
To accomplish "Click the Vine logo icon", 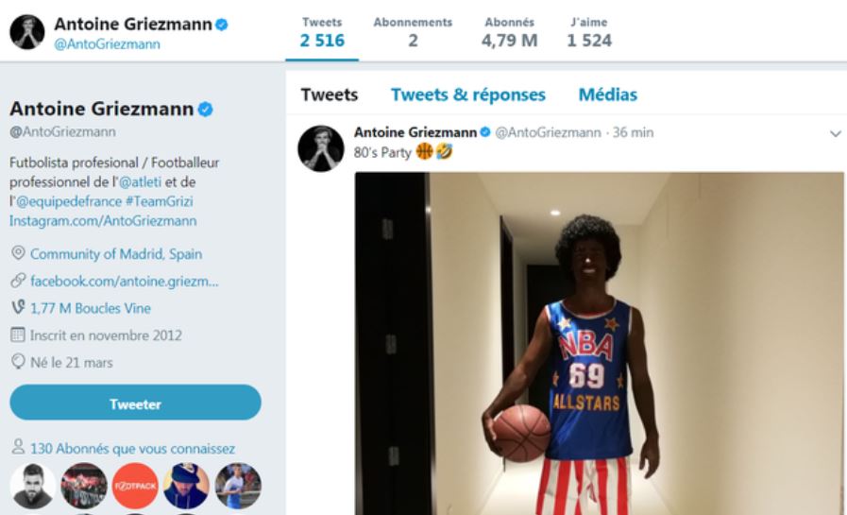I will [x=18, y=308].
